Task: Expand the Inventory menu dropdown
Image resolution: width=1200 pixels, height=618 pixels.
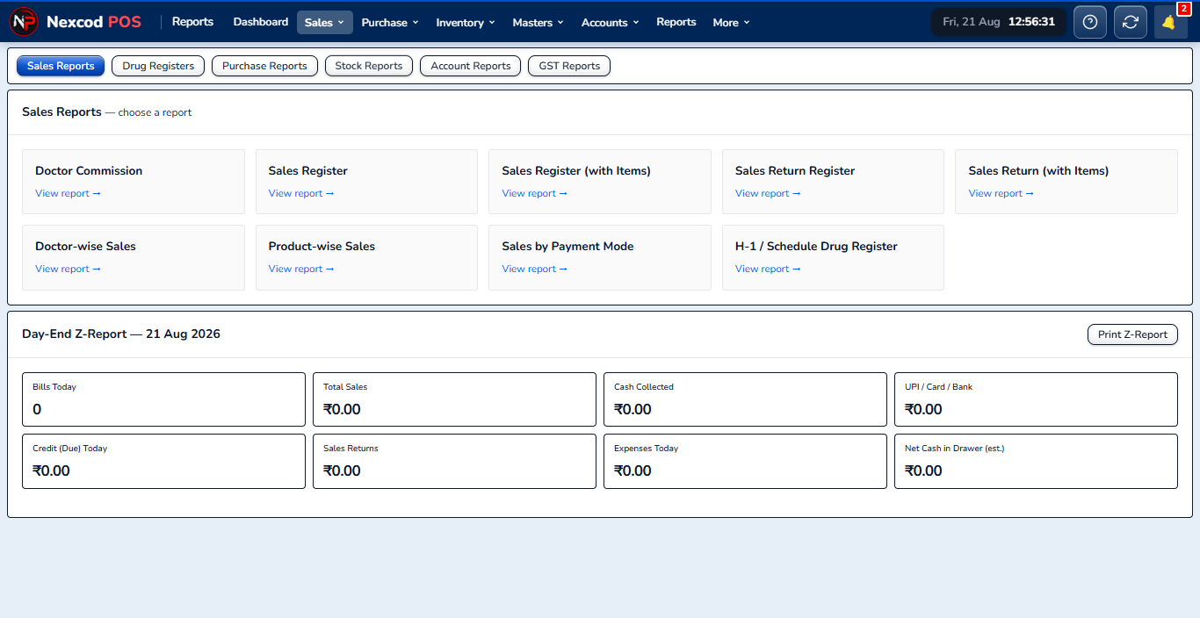Action: [x=466, y=22]
